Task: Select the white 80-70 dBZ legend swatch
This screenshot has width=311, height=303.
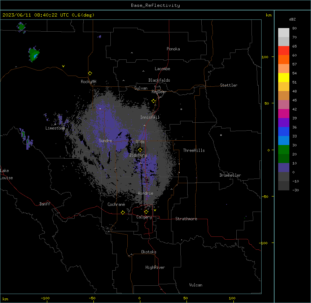Action: tap(284, 33)
